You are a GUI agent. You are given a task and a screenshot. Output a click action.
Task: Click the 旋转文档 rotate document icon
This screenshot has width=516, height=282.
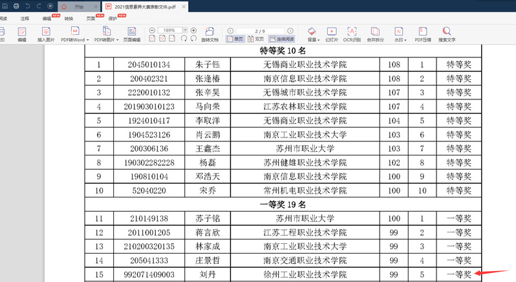tap(210, 34)
